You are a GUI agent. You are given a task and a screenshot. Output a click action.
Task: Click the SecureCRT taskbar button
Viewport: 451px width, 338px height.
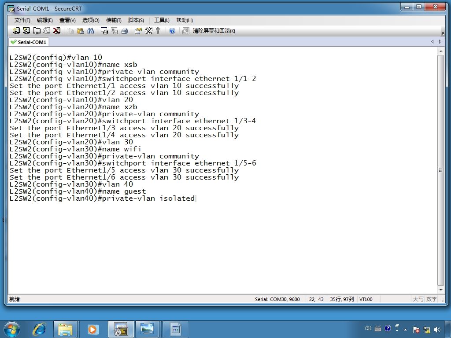tap(121, 329)
